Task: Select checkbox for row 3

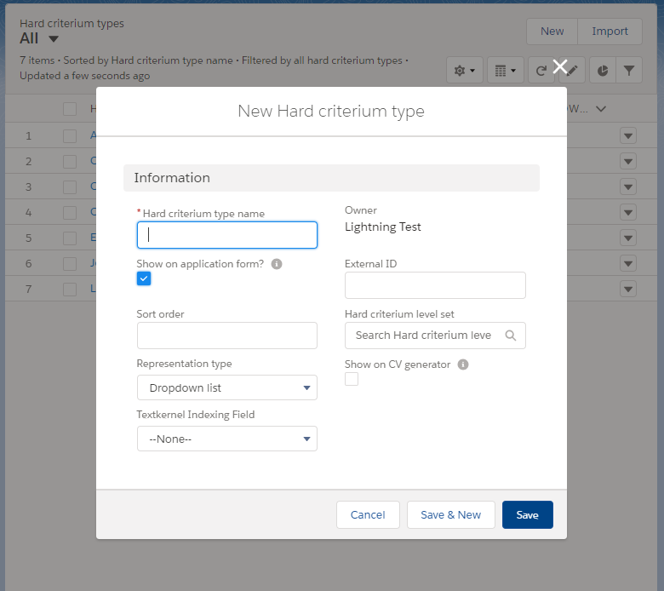Action: click(x=70, y=186)
